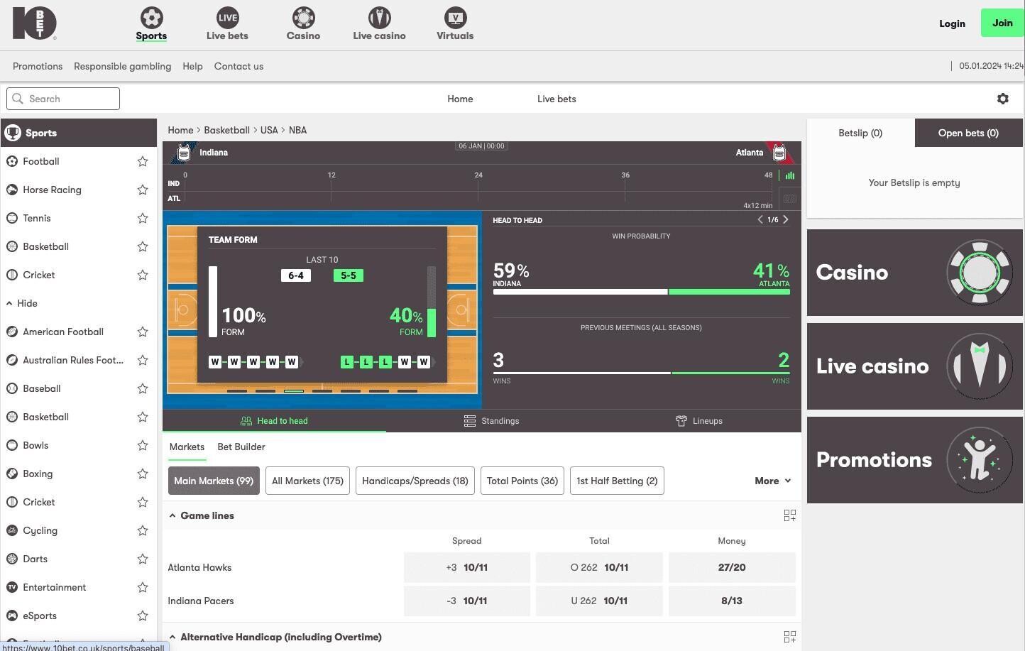Favorite Football with its star
This screenshot has width=1025, height=651.
tap(143, 161)
